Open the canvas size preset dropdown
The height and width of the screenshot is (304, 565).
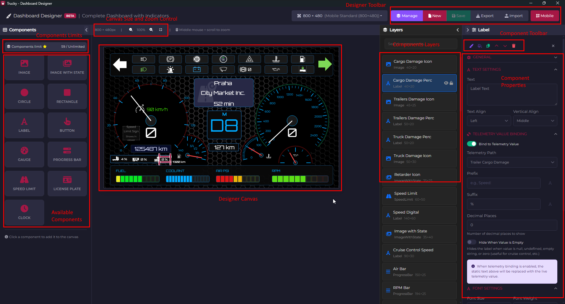pos(339,16)
